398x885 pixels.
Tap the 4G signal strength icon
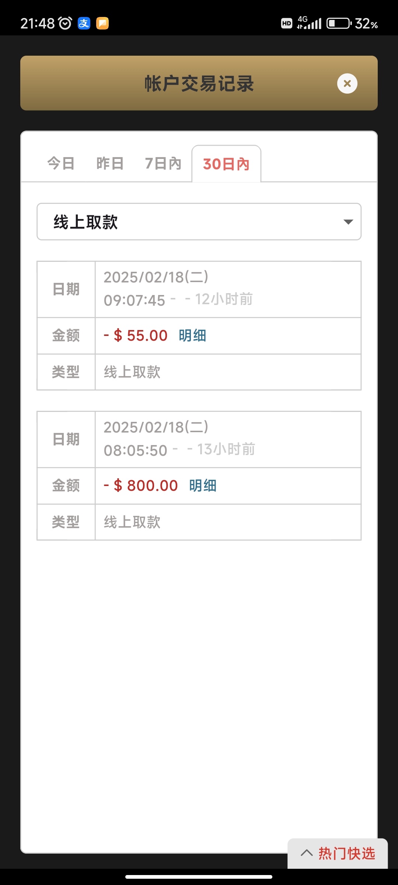[x=309, y=23]
